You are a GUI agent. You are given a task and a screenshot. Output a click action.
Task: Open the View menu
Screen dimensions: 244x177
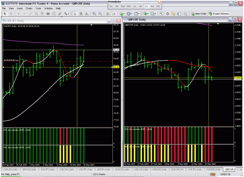(x=11, y=9)
